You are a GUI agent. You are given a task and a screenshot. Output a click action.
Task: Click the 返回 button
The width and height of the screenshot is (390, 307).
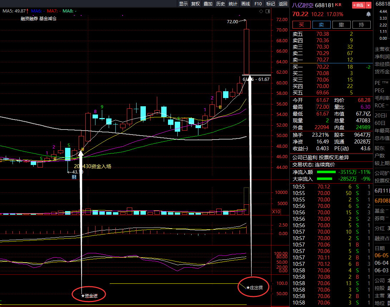coord(283,4)
